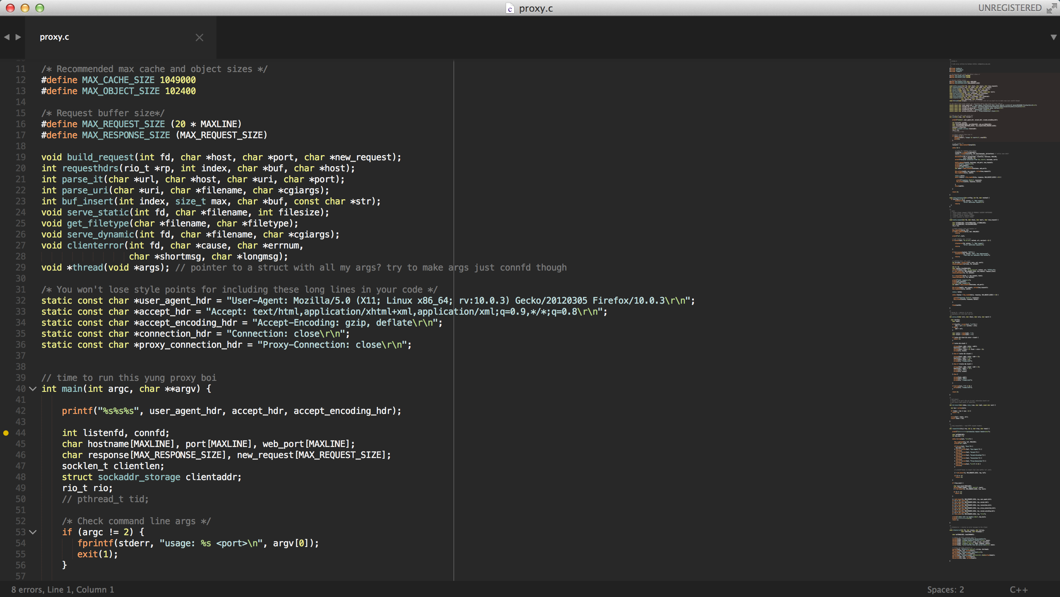Click the exit(1); statement
Viewport: 1060px width, 597px height.
point(98,554)
